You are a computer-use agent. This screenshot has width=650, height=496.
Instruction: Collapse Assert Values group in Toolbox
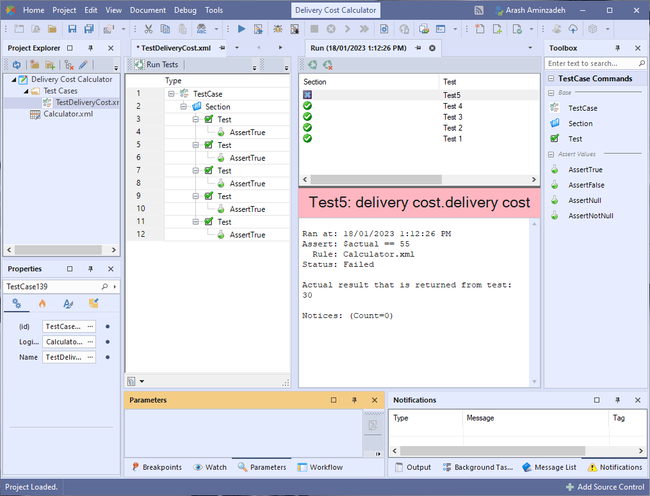click(x=551, y=154)
